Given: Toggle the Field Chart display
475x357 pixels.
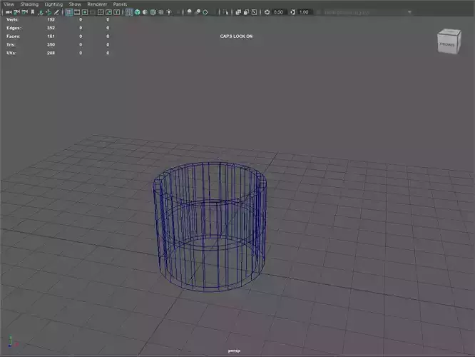Looking at the screenshot, I should tap(101, 12).
